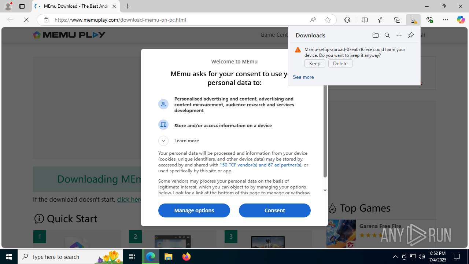View site information lock icon
Screen dimensions: 469x264
tap(46, 20)
